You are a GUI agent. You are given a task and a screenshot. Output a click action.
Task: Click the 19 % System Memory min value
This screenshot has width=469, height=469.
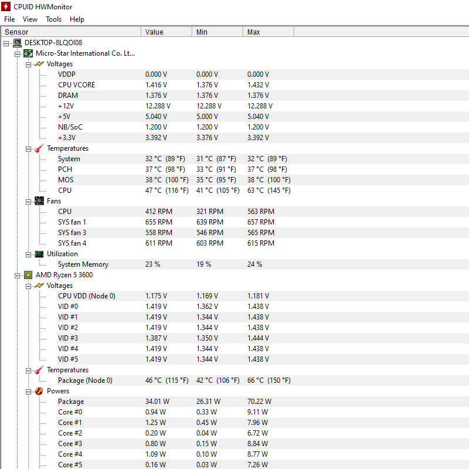(x=203, y=264)
